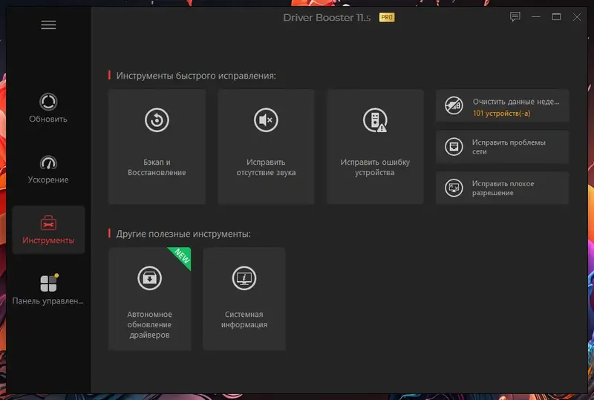Click heading Другие полезные инструменты
594x400 pixels.
(x=183, y=234)
